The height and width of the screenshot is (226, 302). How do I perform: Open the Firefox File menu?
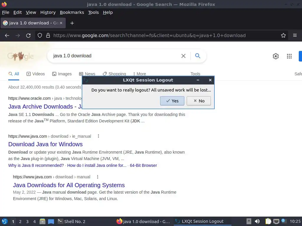6,12
